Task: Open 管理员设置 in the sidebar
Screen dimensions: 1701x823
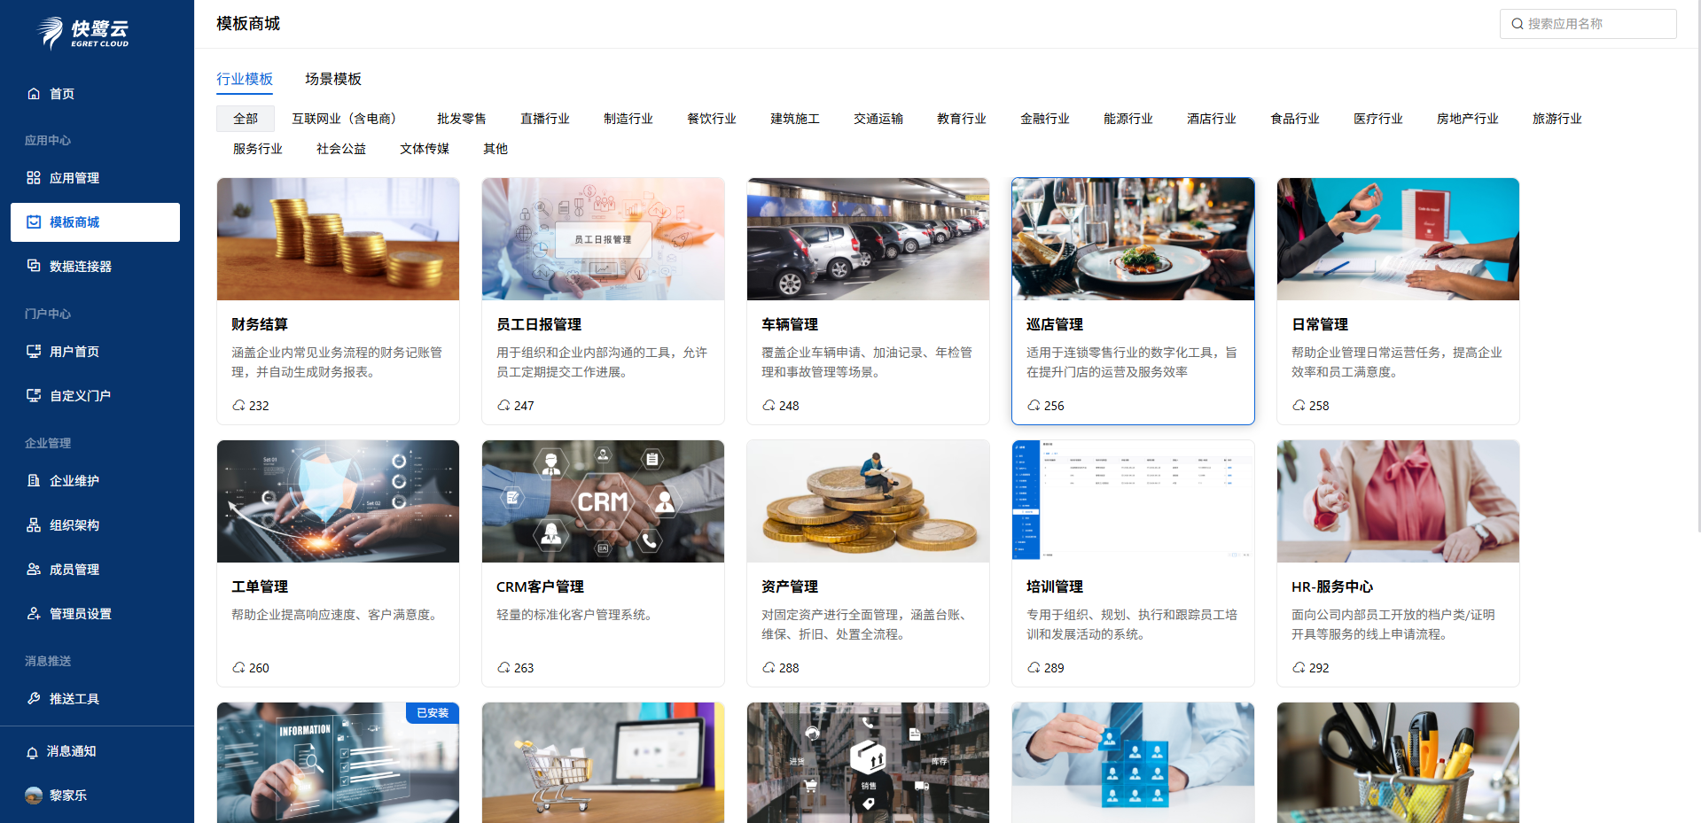Action: (81, 614)
